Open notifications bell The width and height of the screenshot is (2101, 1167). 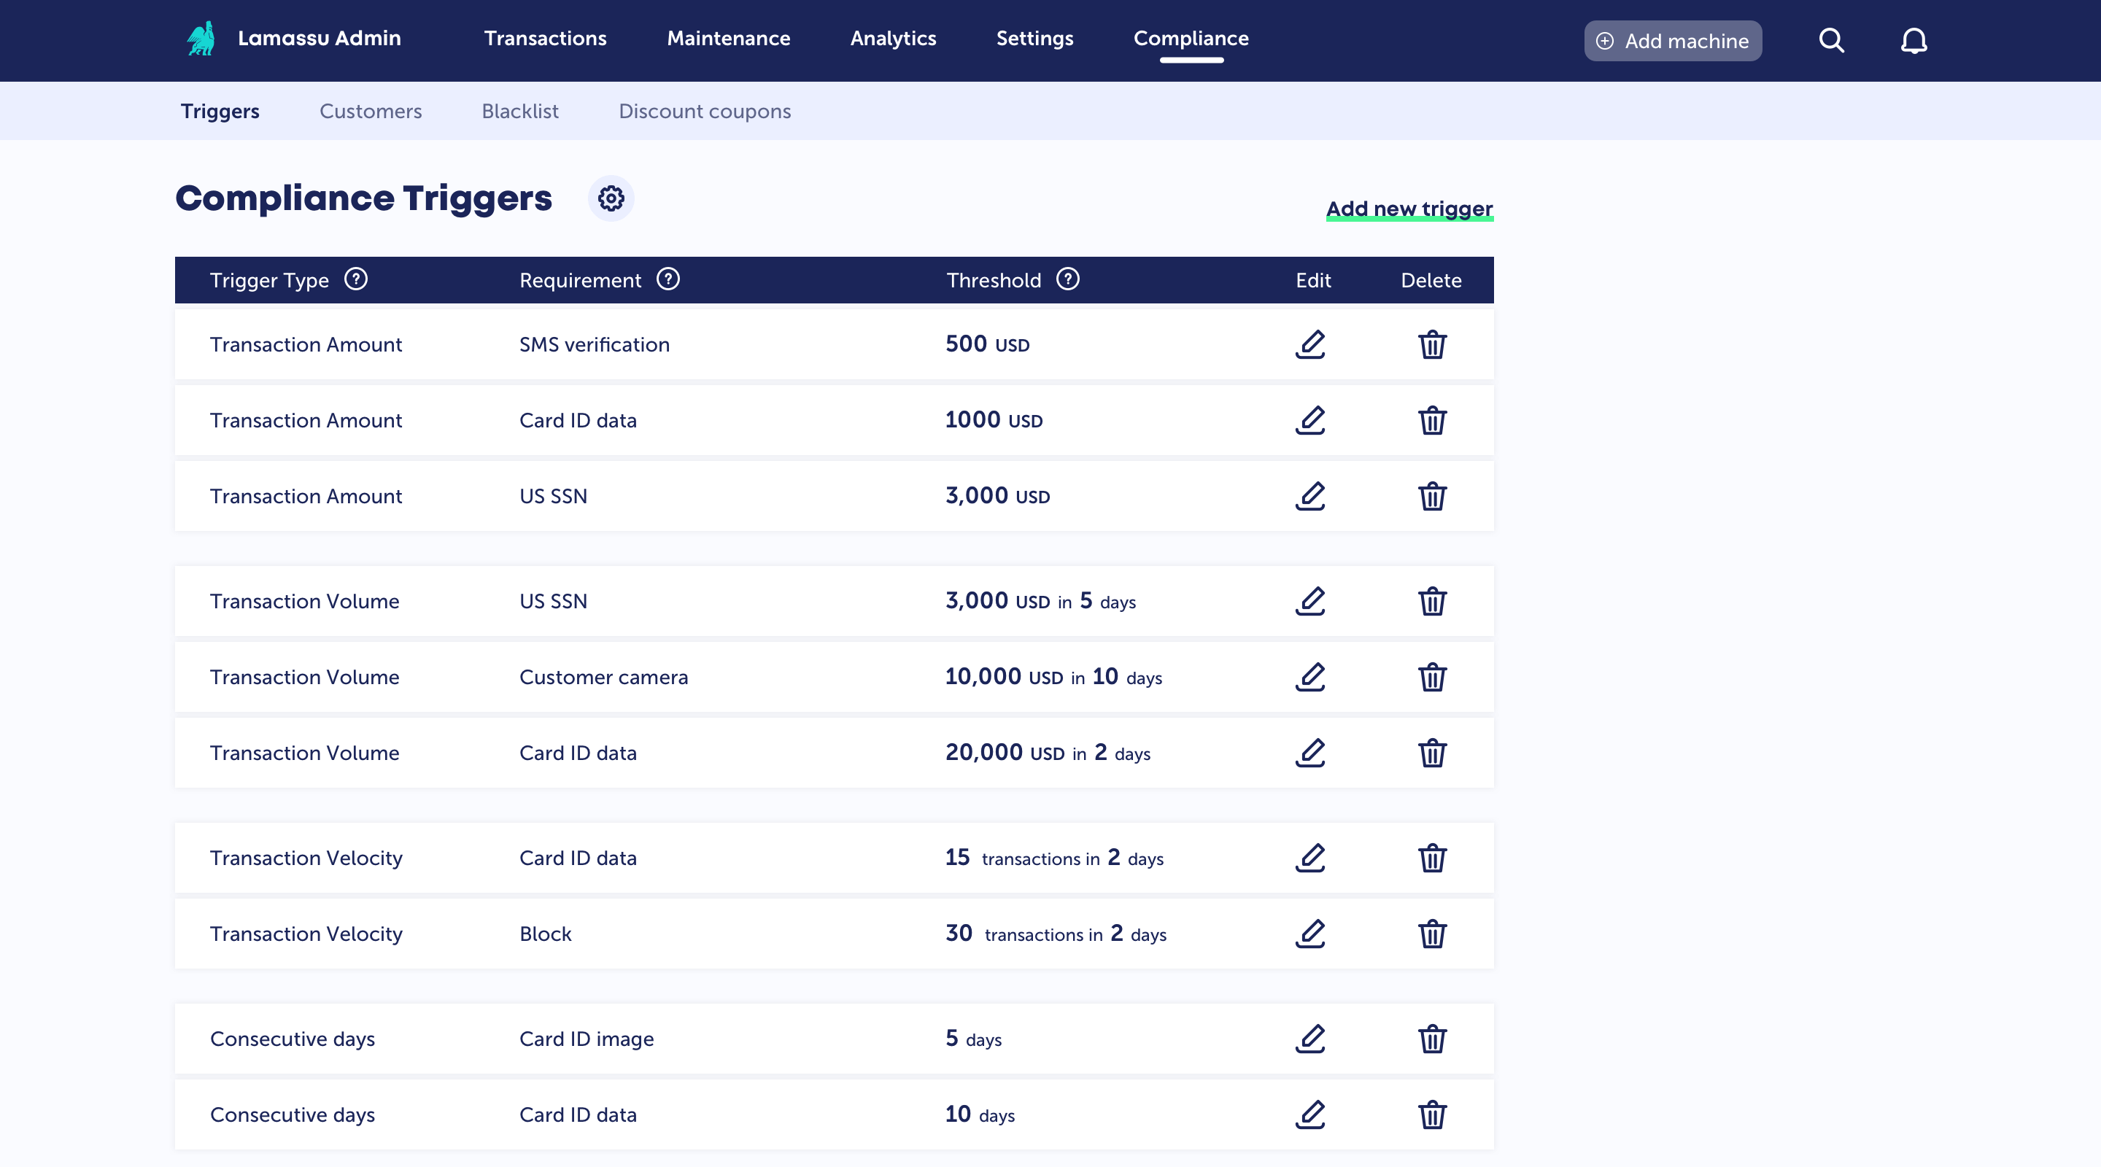click(x=1914, y=41)
